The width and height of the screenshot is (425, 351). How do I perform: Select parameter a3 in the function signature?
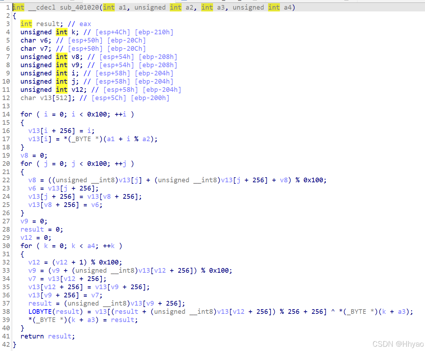221,7
